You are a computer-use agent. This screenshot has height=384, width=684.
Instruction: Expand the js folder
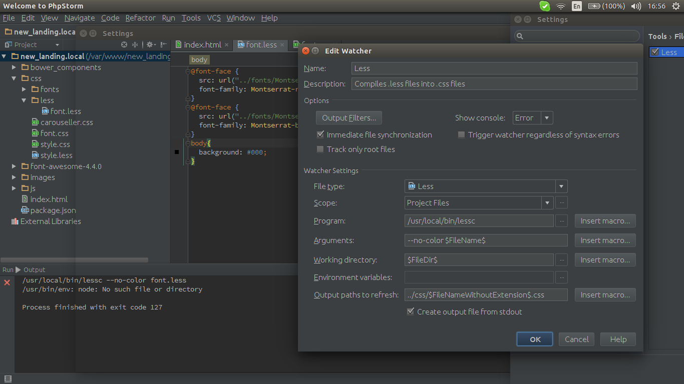(14, 188)
